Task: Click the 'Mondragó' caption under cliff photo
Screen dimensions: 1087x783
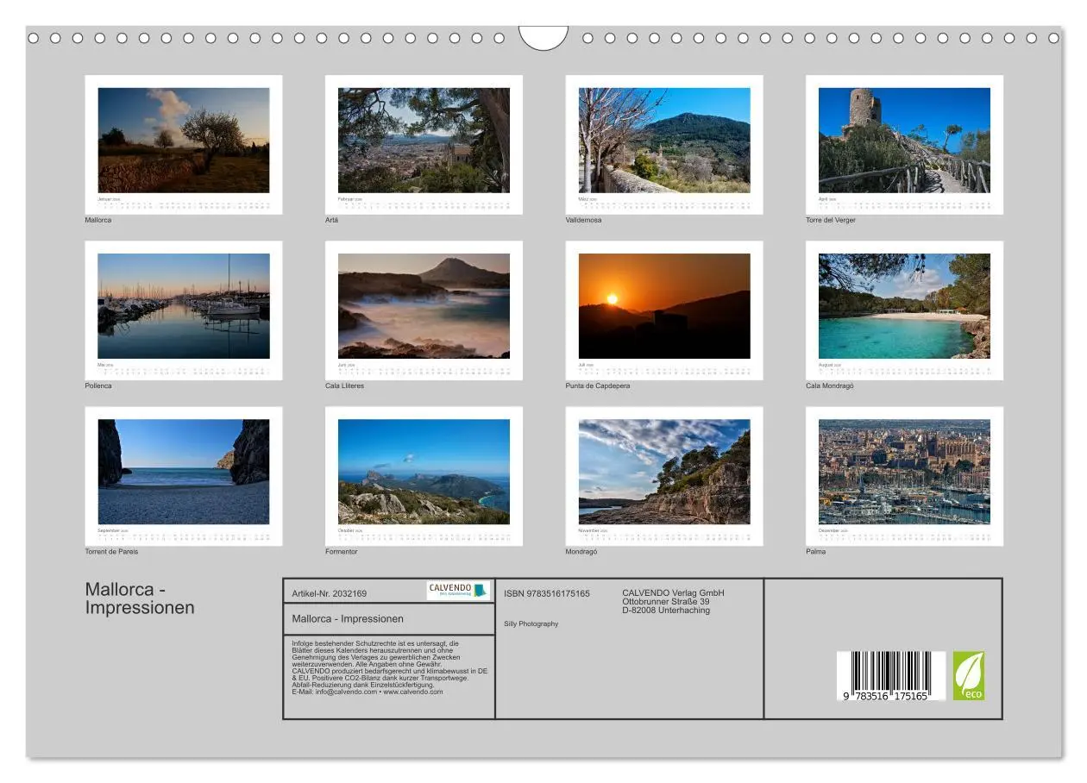Action: [581, 551]
